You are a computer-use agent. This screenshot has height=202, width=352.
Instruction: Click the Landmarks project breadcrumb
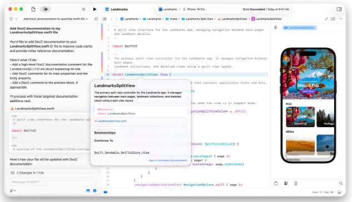pos(129,19)
